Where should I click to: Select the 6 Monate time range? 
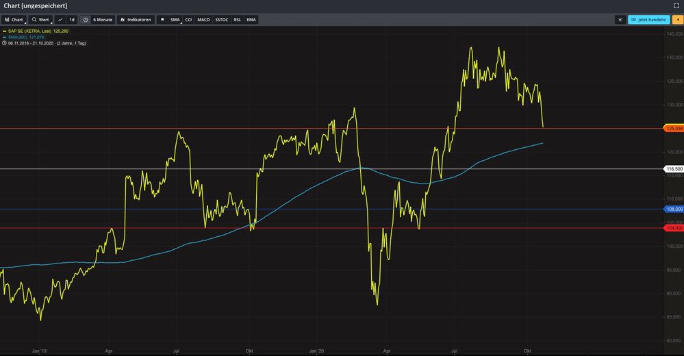pyautogui.click(x=103, y=20)
